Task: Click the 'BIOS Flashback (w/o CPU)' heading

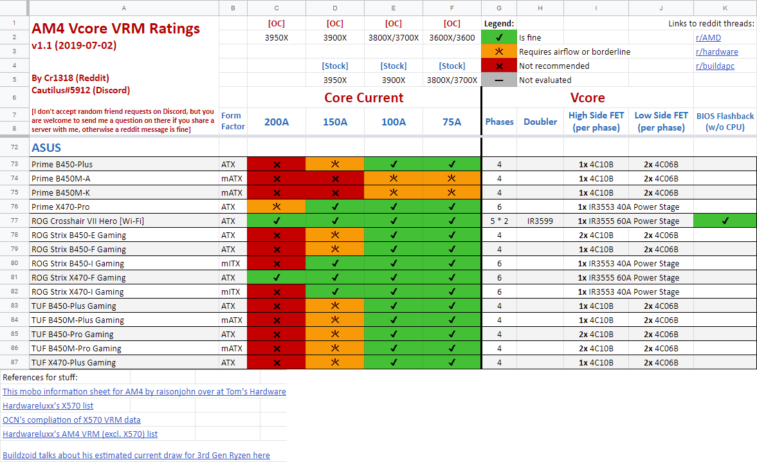Action: tap(725, 122)
